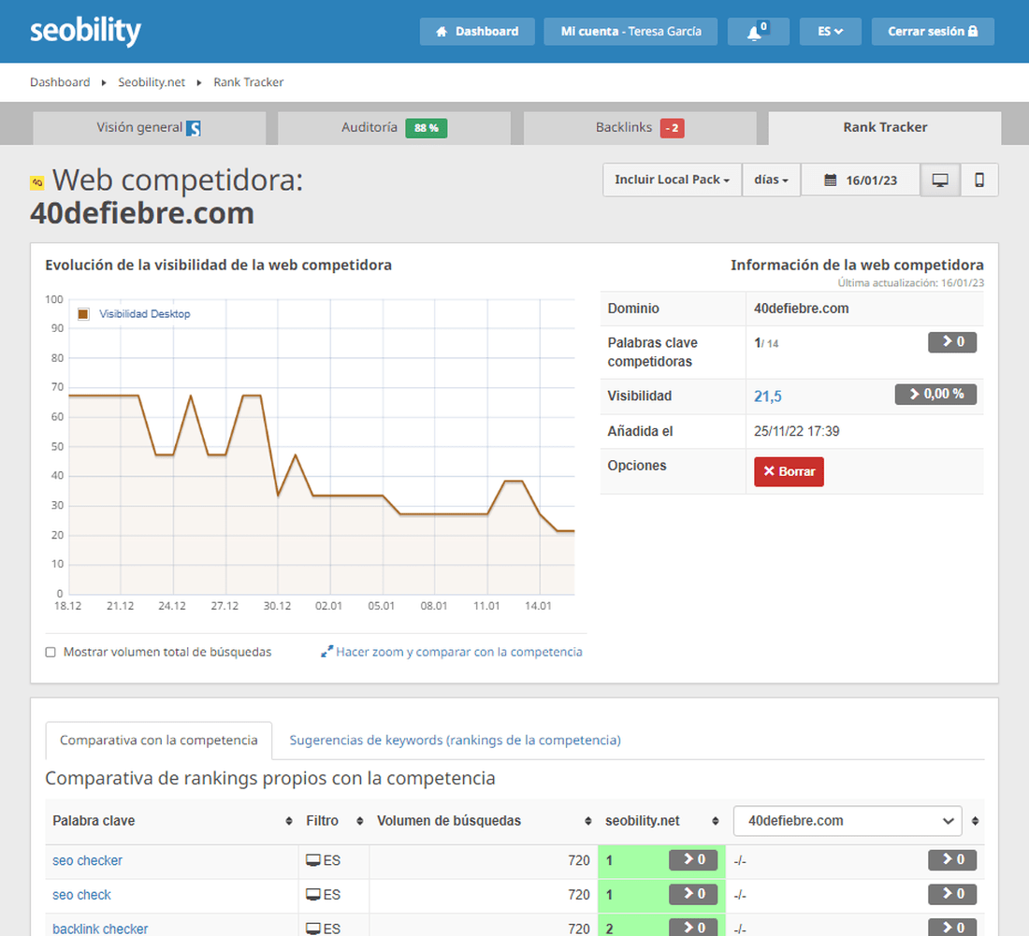Open the Auditoría tab
Image resolution: width=1029 pixels, height=936 pixels.
point(395,128)
